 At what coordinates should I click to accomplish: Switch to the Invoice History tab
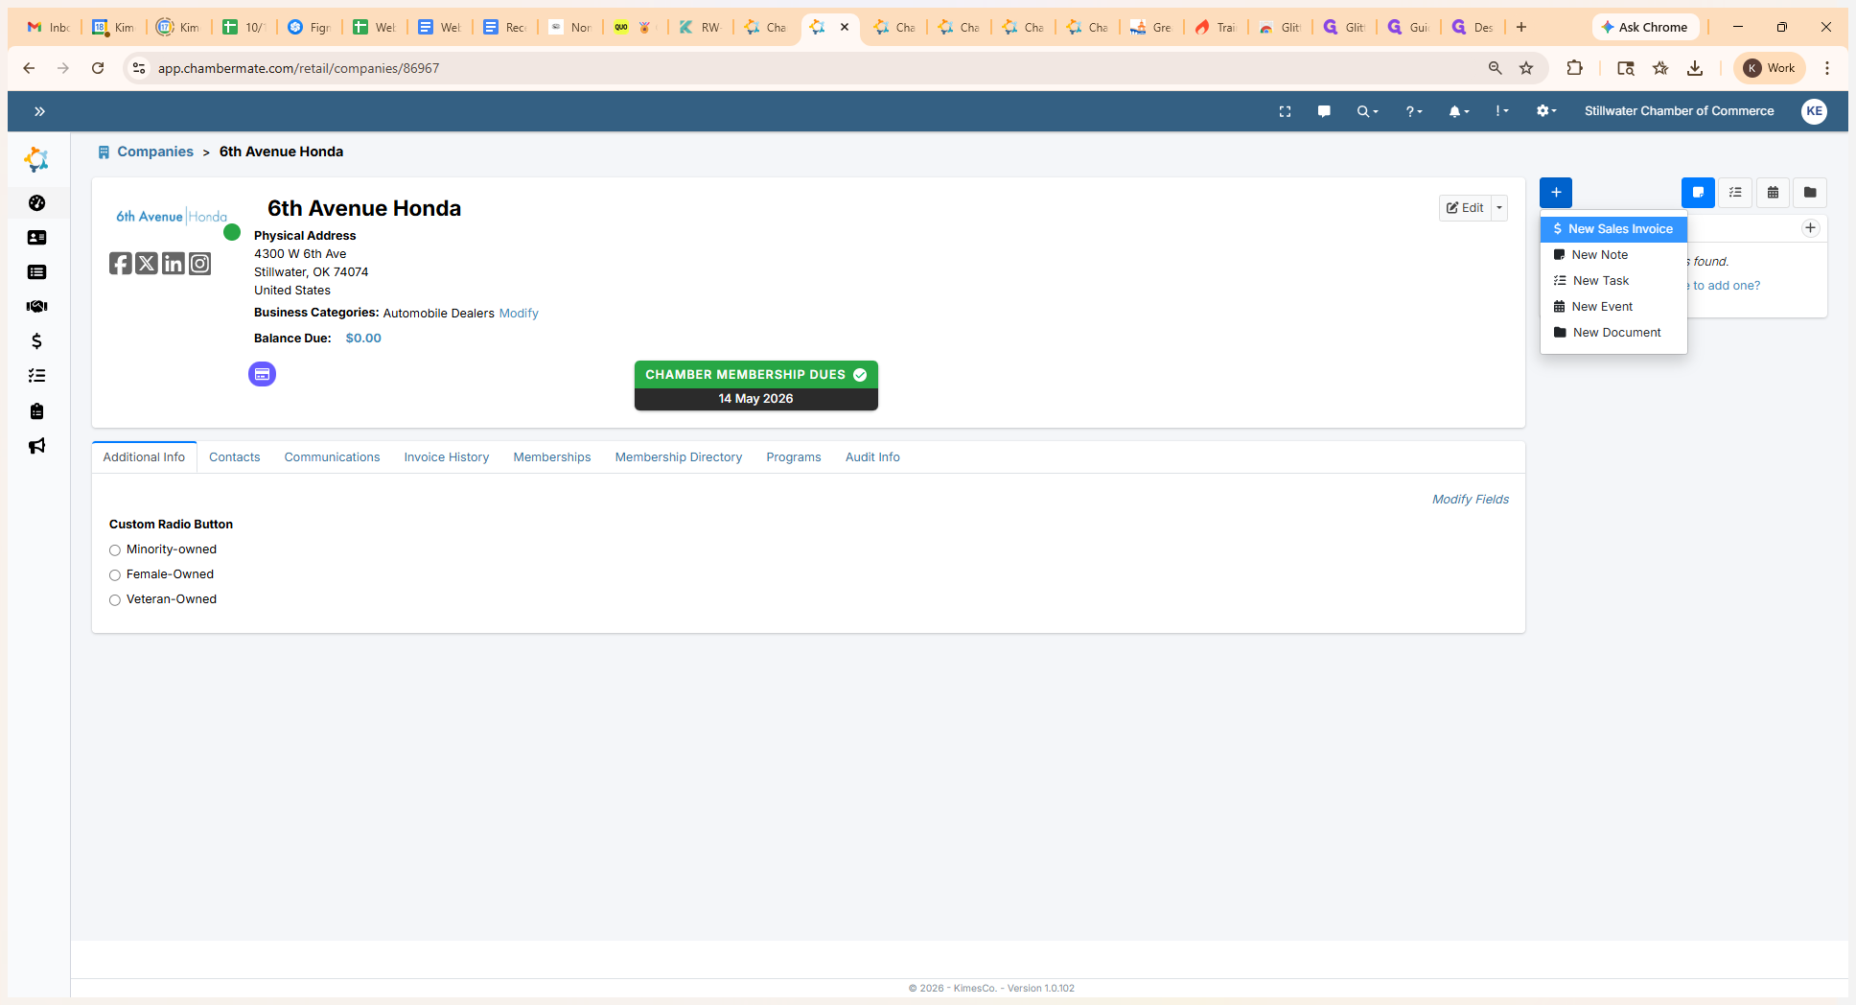click(x=446, y=457)
